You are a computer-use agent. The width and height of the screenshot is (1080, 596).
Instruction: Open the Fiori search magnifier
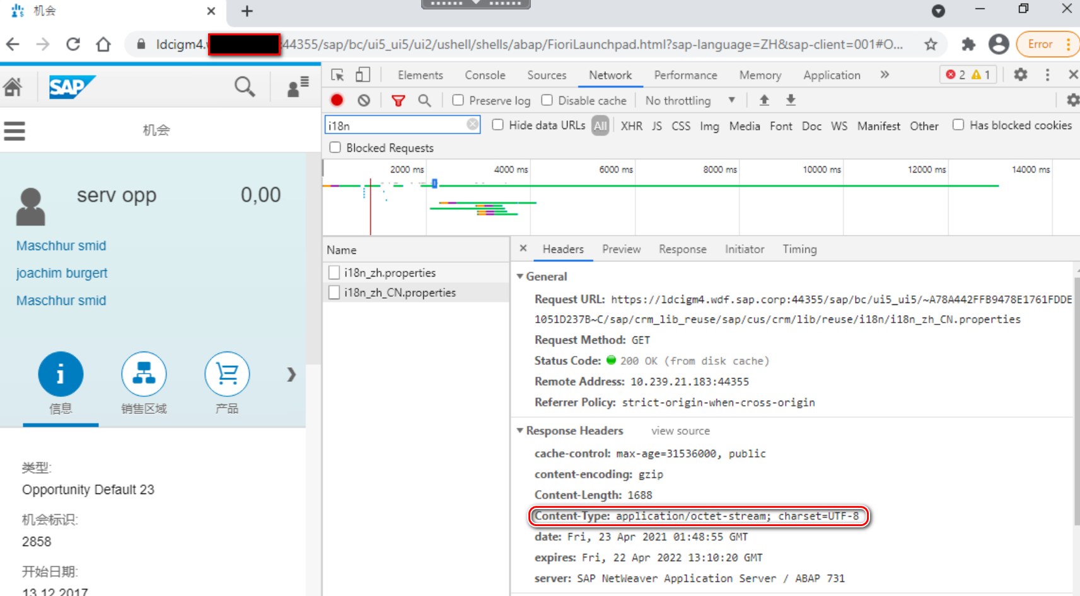(245, 86)
